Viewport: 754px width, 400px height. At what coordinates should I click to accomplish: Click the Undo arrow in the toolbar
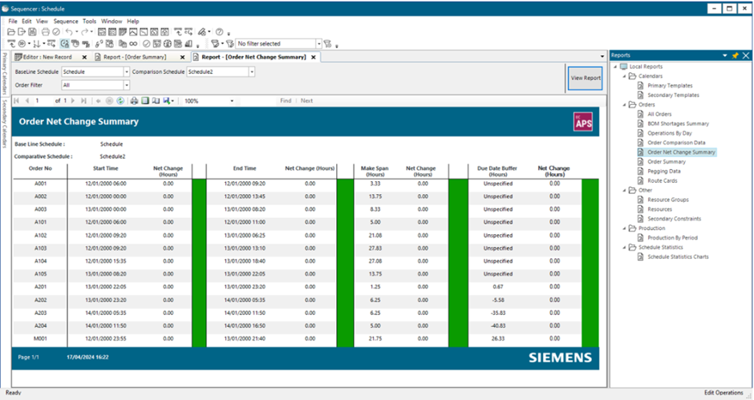(x=70, y=32)
